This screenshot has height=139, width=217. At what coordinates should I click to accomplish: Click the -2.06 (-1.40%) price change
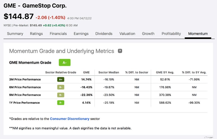(51, 18)
